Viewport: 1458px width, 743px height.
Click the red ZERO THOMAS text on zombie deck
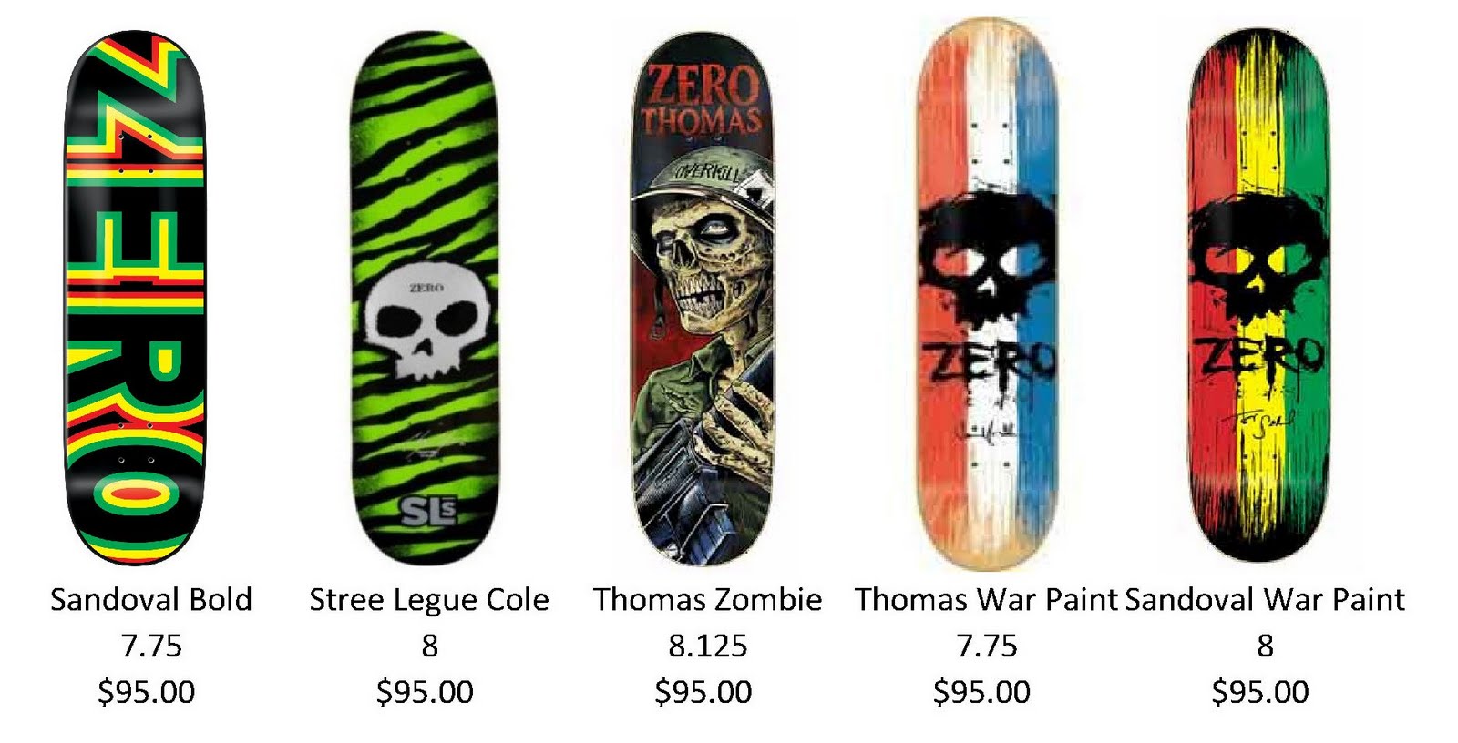(x=702, y=100)
